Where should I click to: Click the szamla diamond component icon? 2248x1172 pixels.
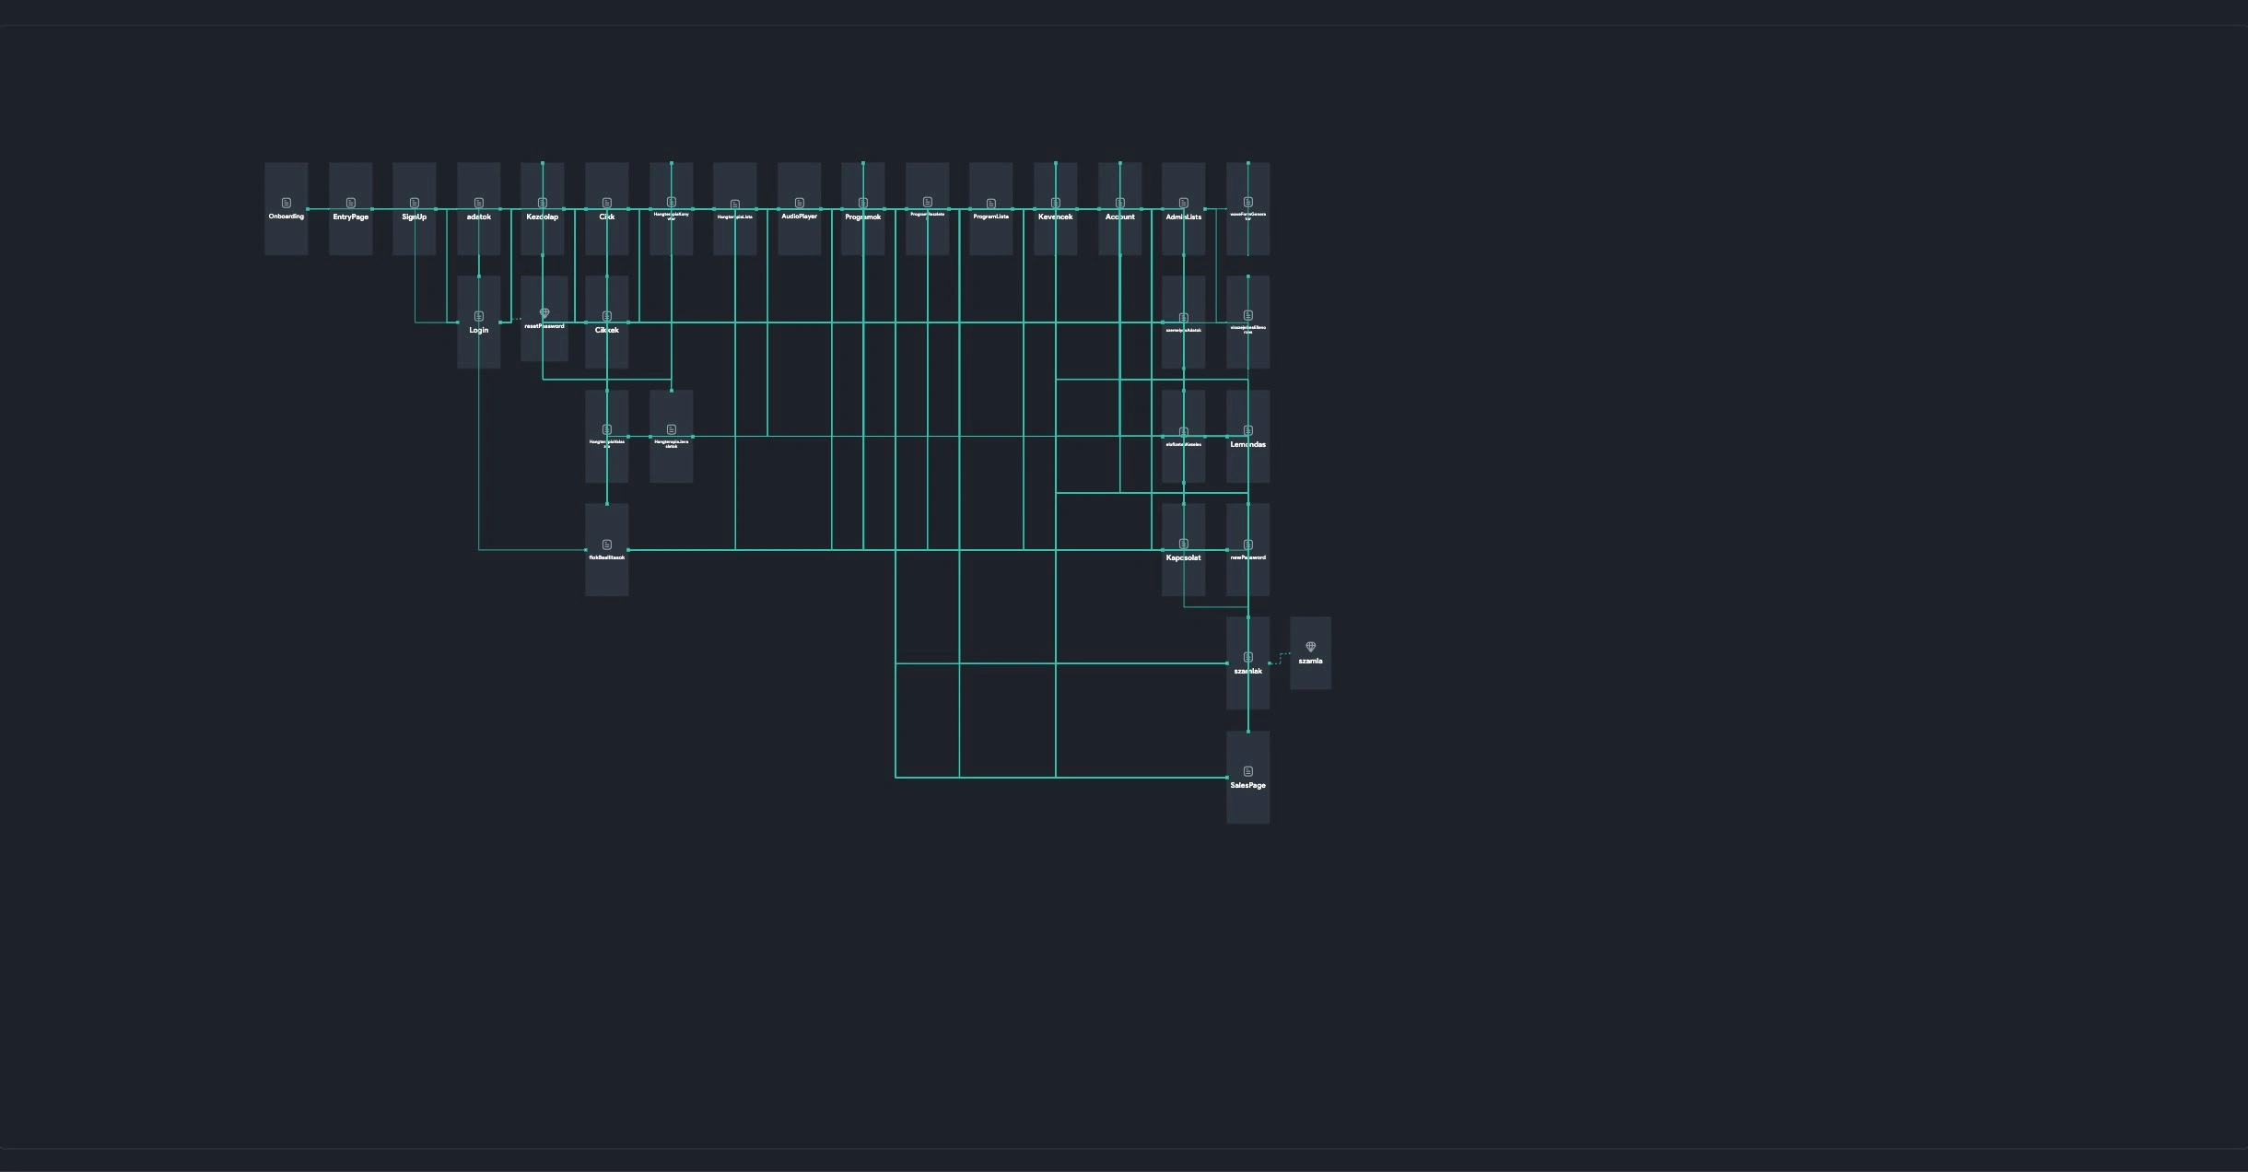point(1310,647)
